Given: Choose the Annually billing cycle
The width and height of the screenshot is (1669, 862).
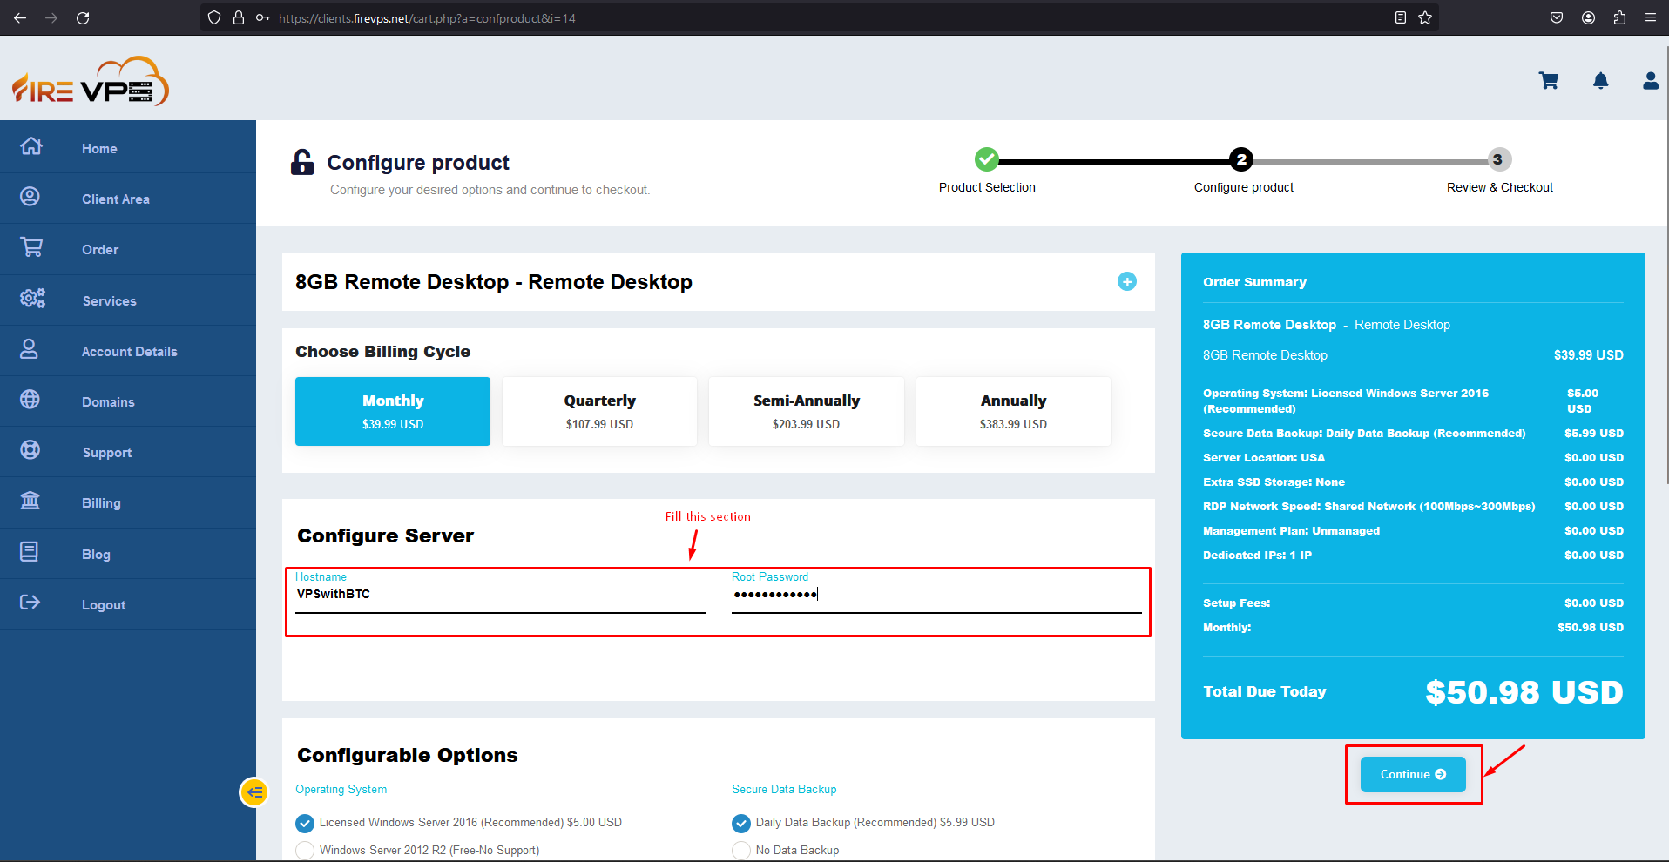Looking at the screenshot, I should (1013, 411).
